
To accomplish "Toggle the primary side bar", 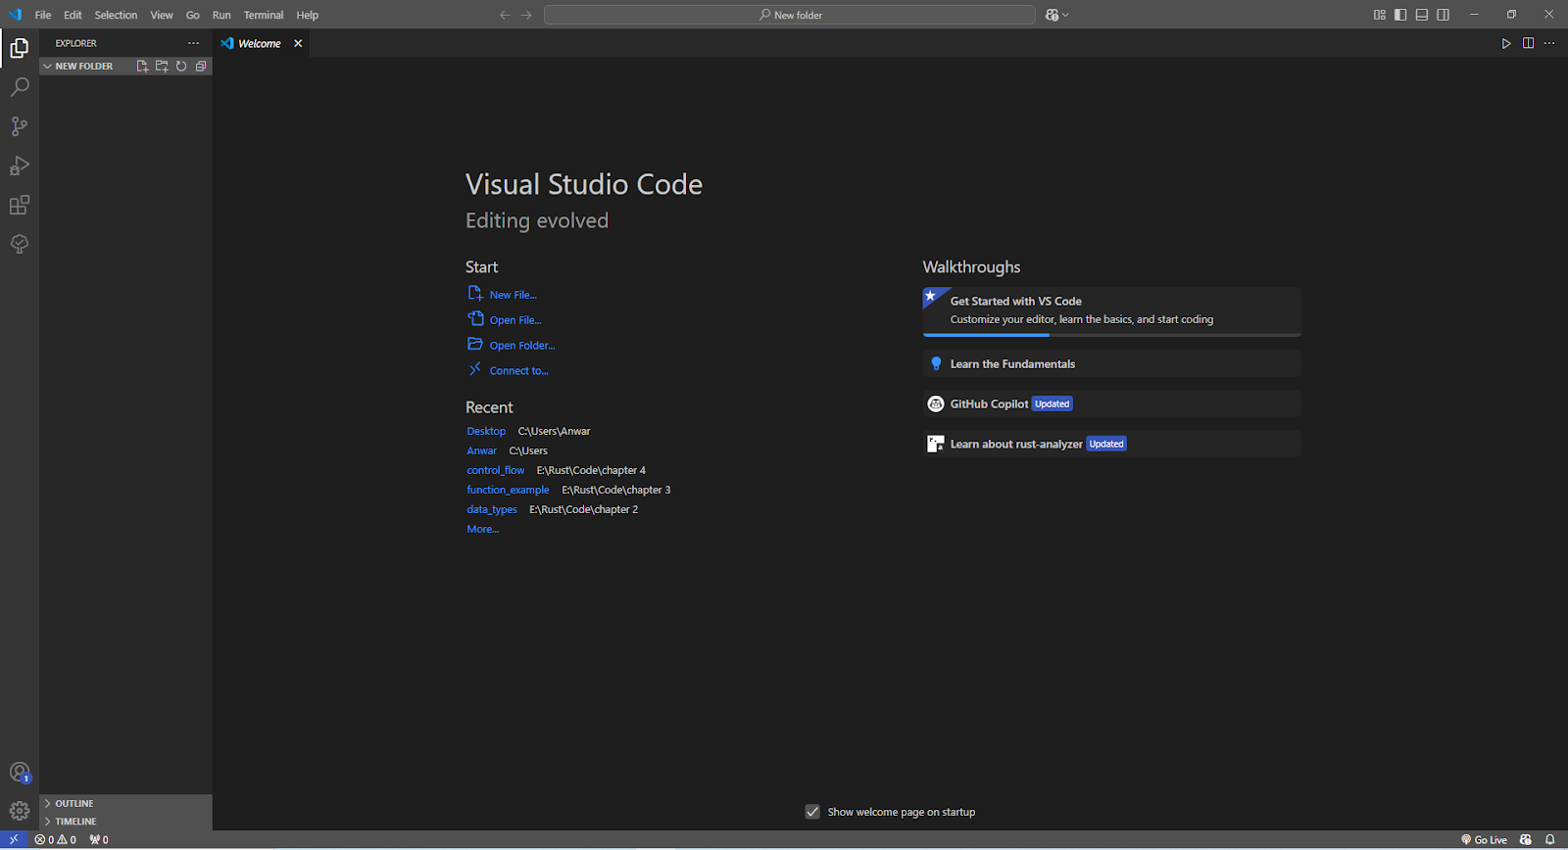I will 1400,15.
